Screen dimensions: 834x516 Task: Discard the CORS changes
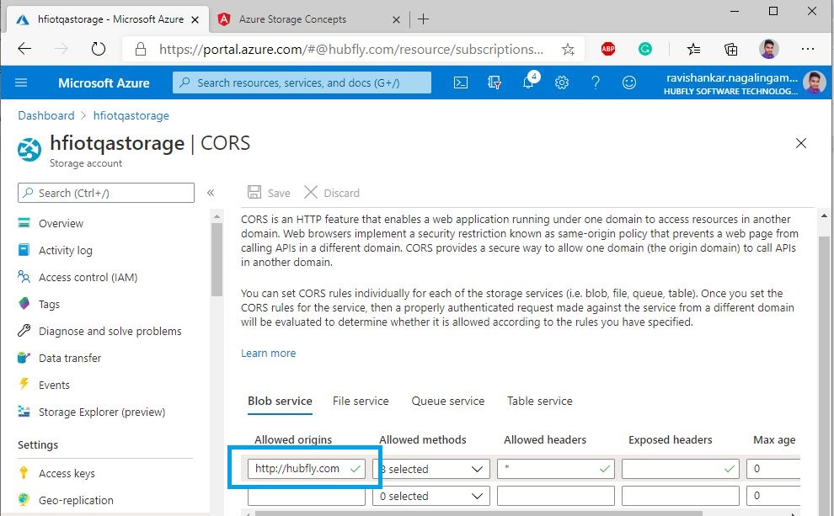coord(332,193)
